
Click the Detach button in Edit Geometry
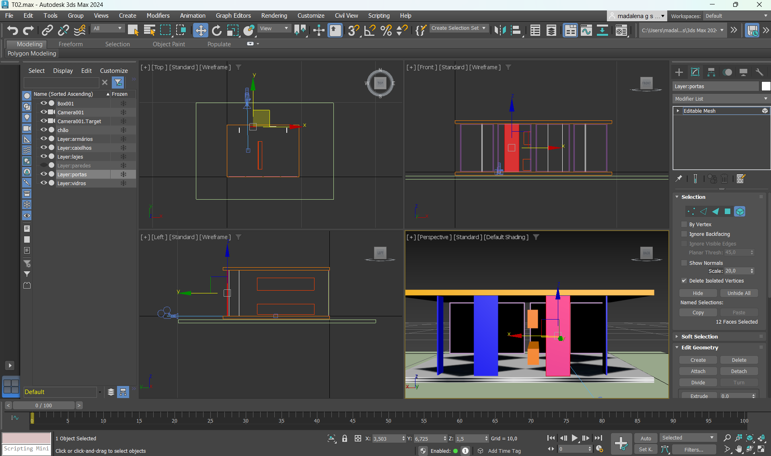pos(738,371)
